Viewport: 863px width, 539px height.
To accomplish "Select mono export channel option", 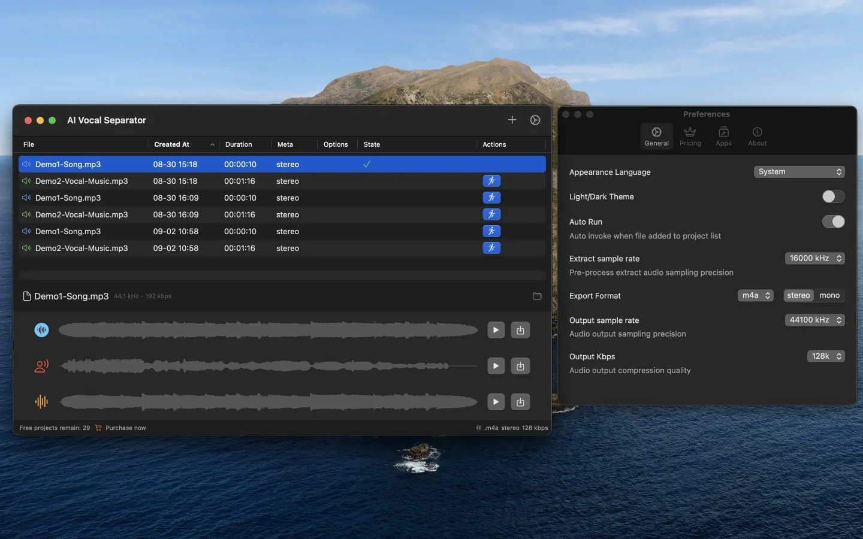I will [829, 295].
